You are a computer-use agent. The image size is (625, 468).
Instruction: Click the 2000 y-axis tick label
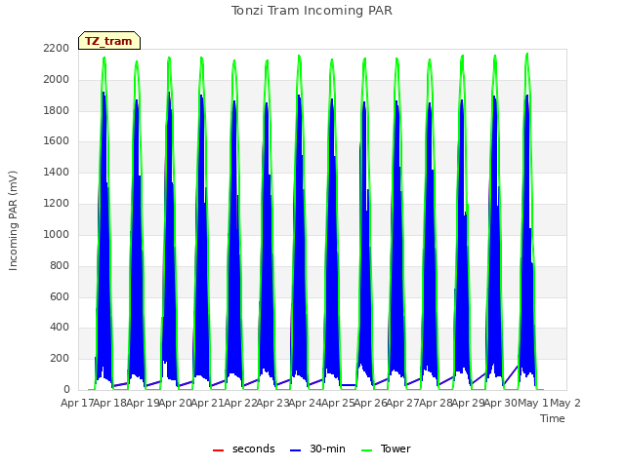click(x=57, y=79)
